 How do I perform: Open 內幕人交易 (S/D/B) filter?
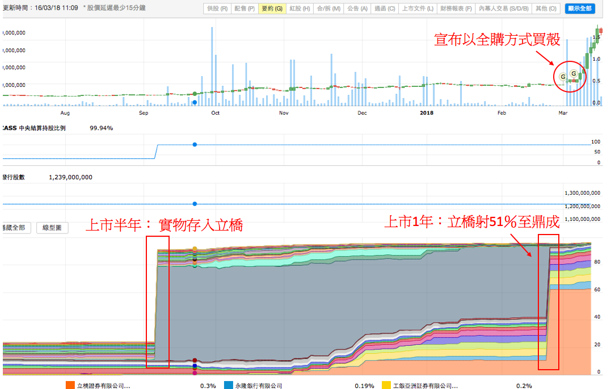pyautogui.click(x=503, y=9)
